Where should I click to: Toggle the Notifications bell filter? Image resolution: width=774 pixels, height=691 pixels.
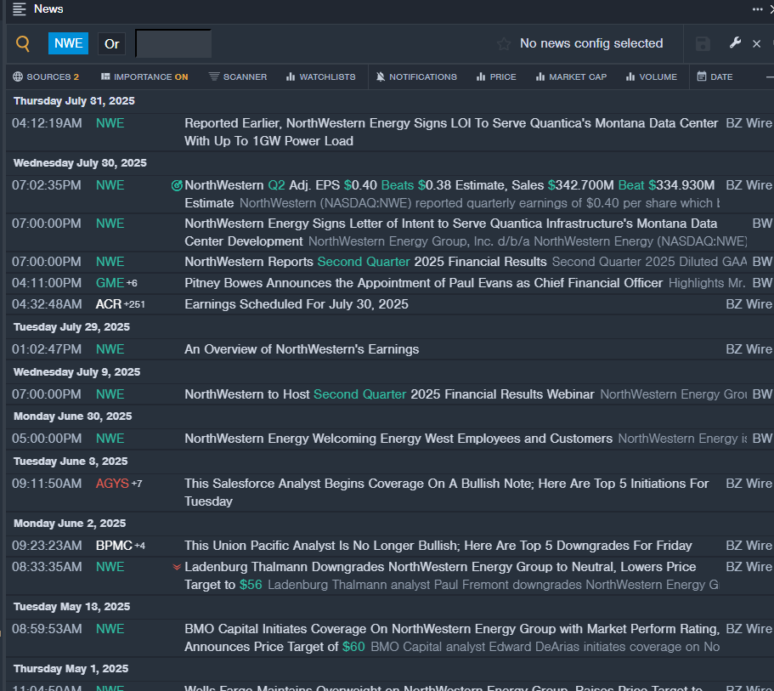416,76
